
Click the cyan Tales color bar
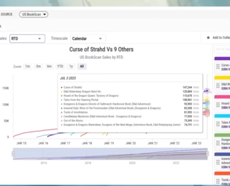(x=222, y=116)
